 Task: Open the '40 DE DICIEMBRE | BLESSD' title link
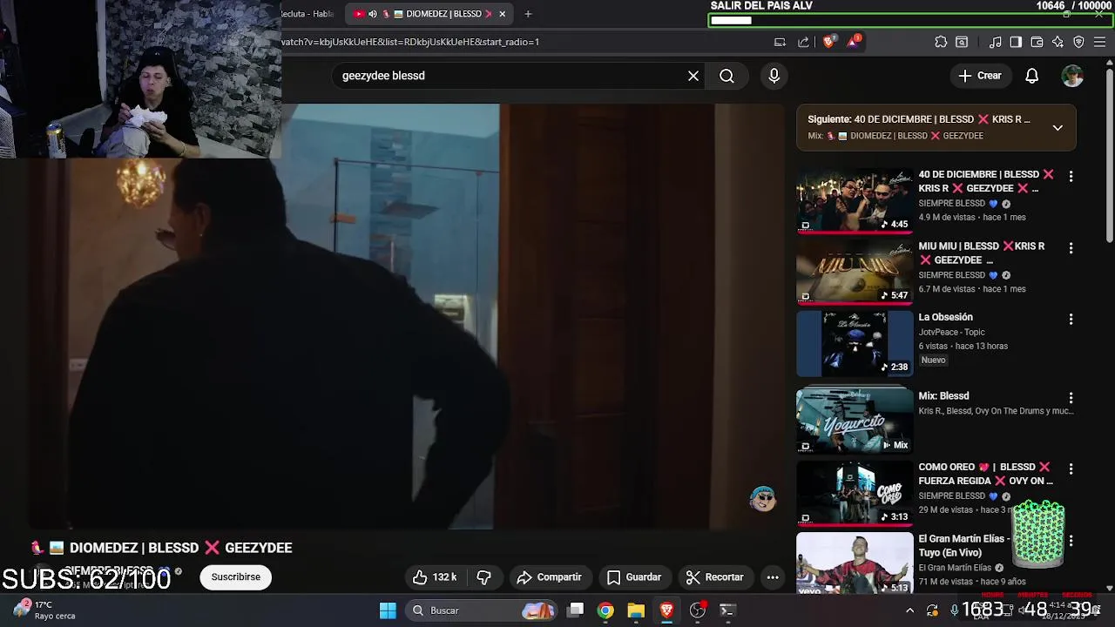[986, 181]
